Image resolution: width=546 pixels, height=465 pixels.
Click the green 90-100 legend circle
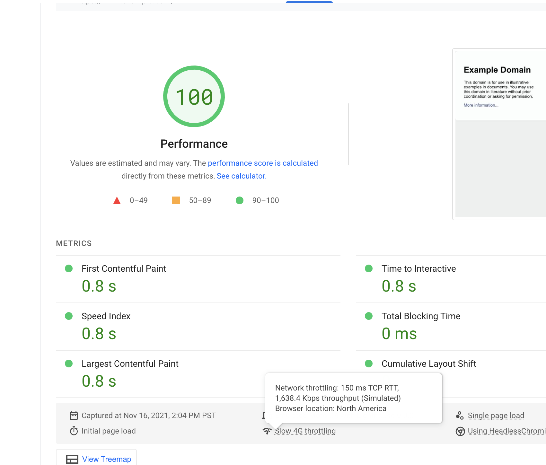click(x=240, y=200)
